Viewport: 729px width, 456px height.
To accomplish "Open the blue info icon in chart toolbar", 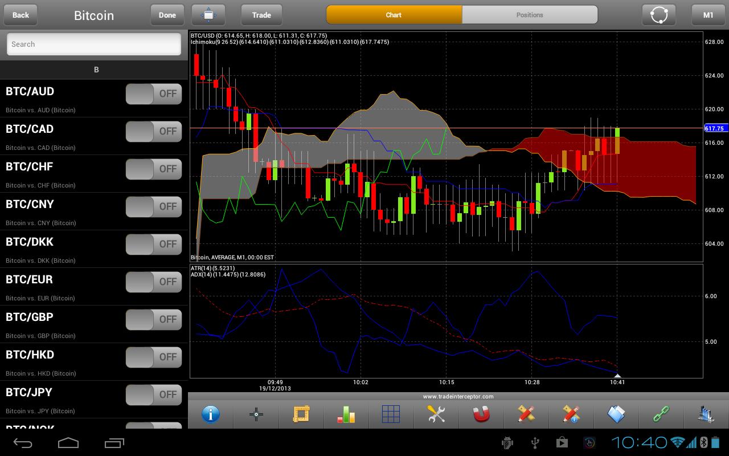I will coord(211,414).
